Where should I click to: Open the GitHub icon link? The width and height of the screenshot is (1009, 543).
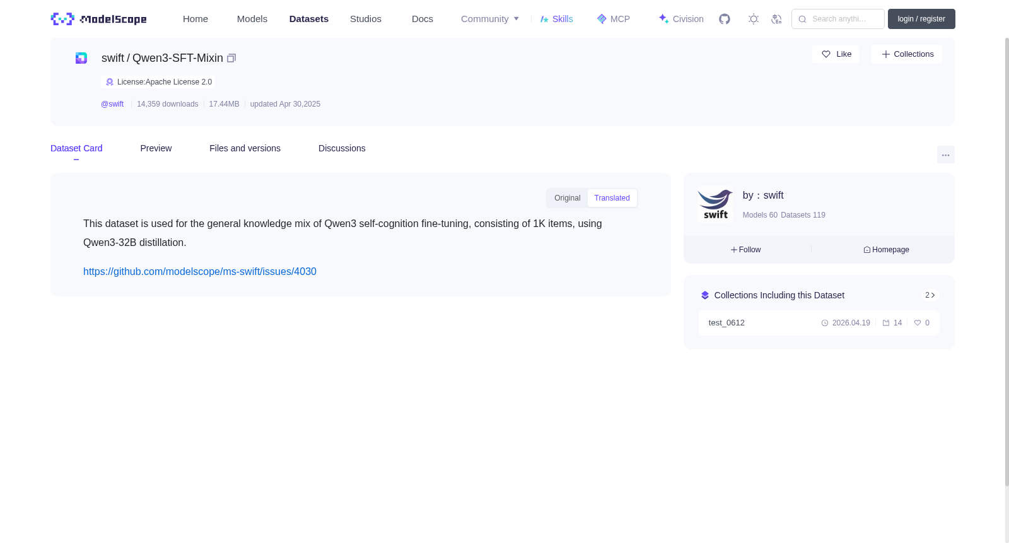point(725,19)
